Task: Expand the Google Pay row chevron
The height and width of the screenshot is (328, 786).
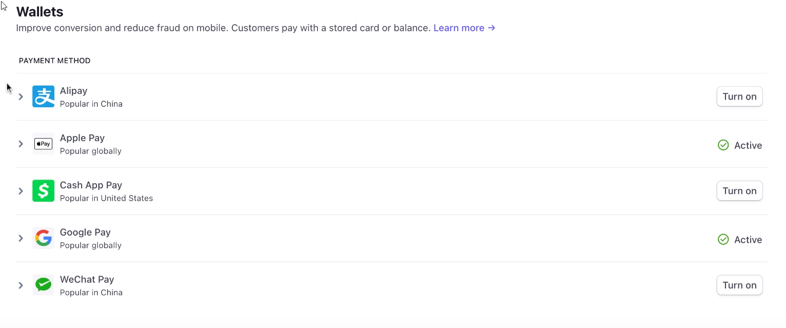Action: 21,238
